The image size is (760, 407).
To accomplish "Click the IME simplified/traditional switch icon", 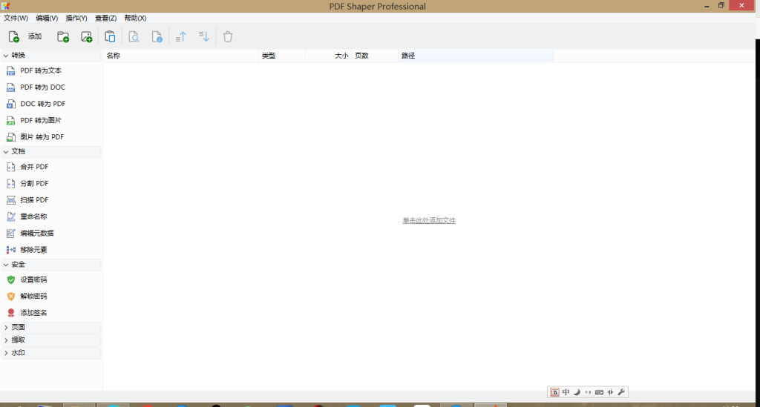I will (610, 392).
